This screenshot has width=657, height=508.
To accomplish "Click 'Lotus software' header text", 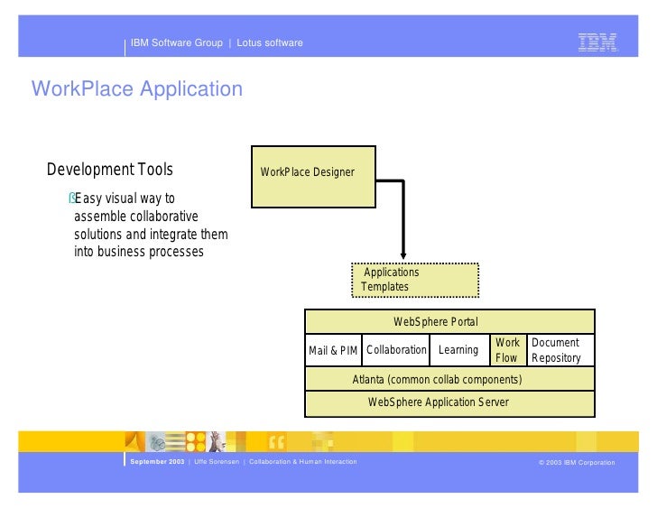I will (270, 42).
